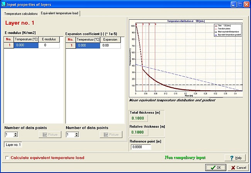
Task: Enable Calculate equivalent temperature load checkbox
Action: (x=7, y=158)
